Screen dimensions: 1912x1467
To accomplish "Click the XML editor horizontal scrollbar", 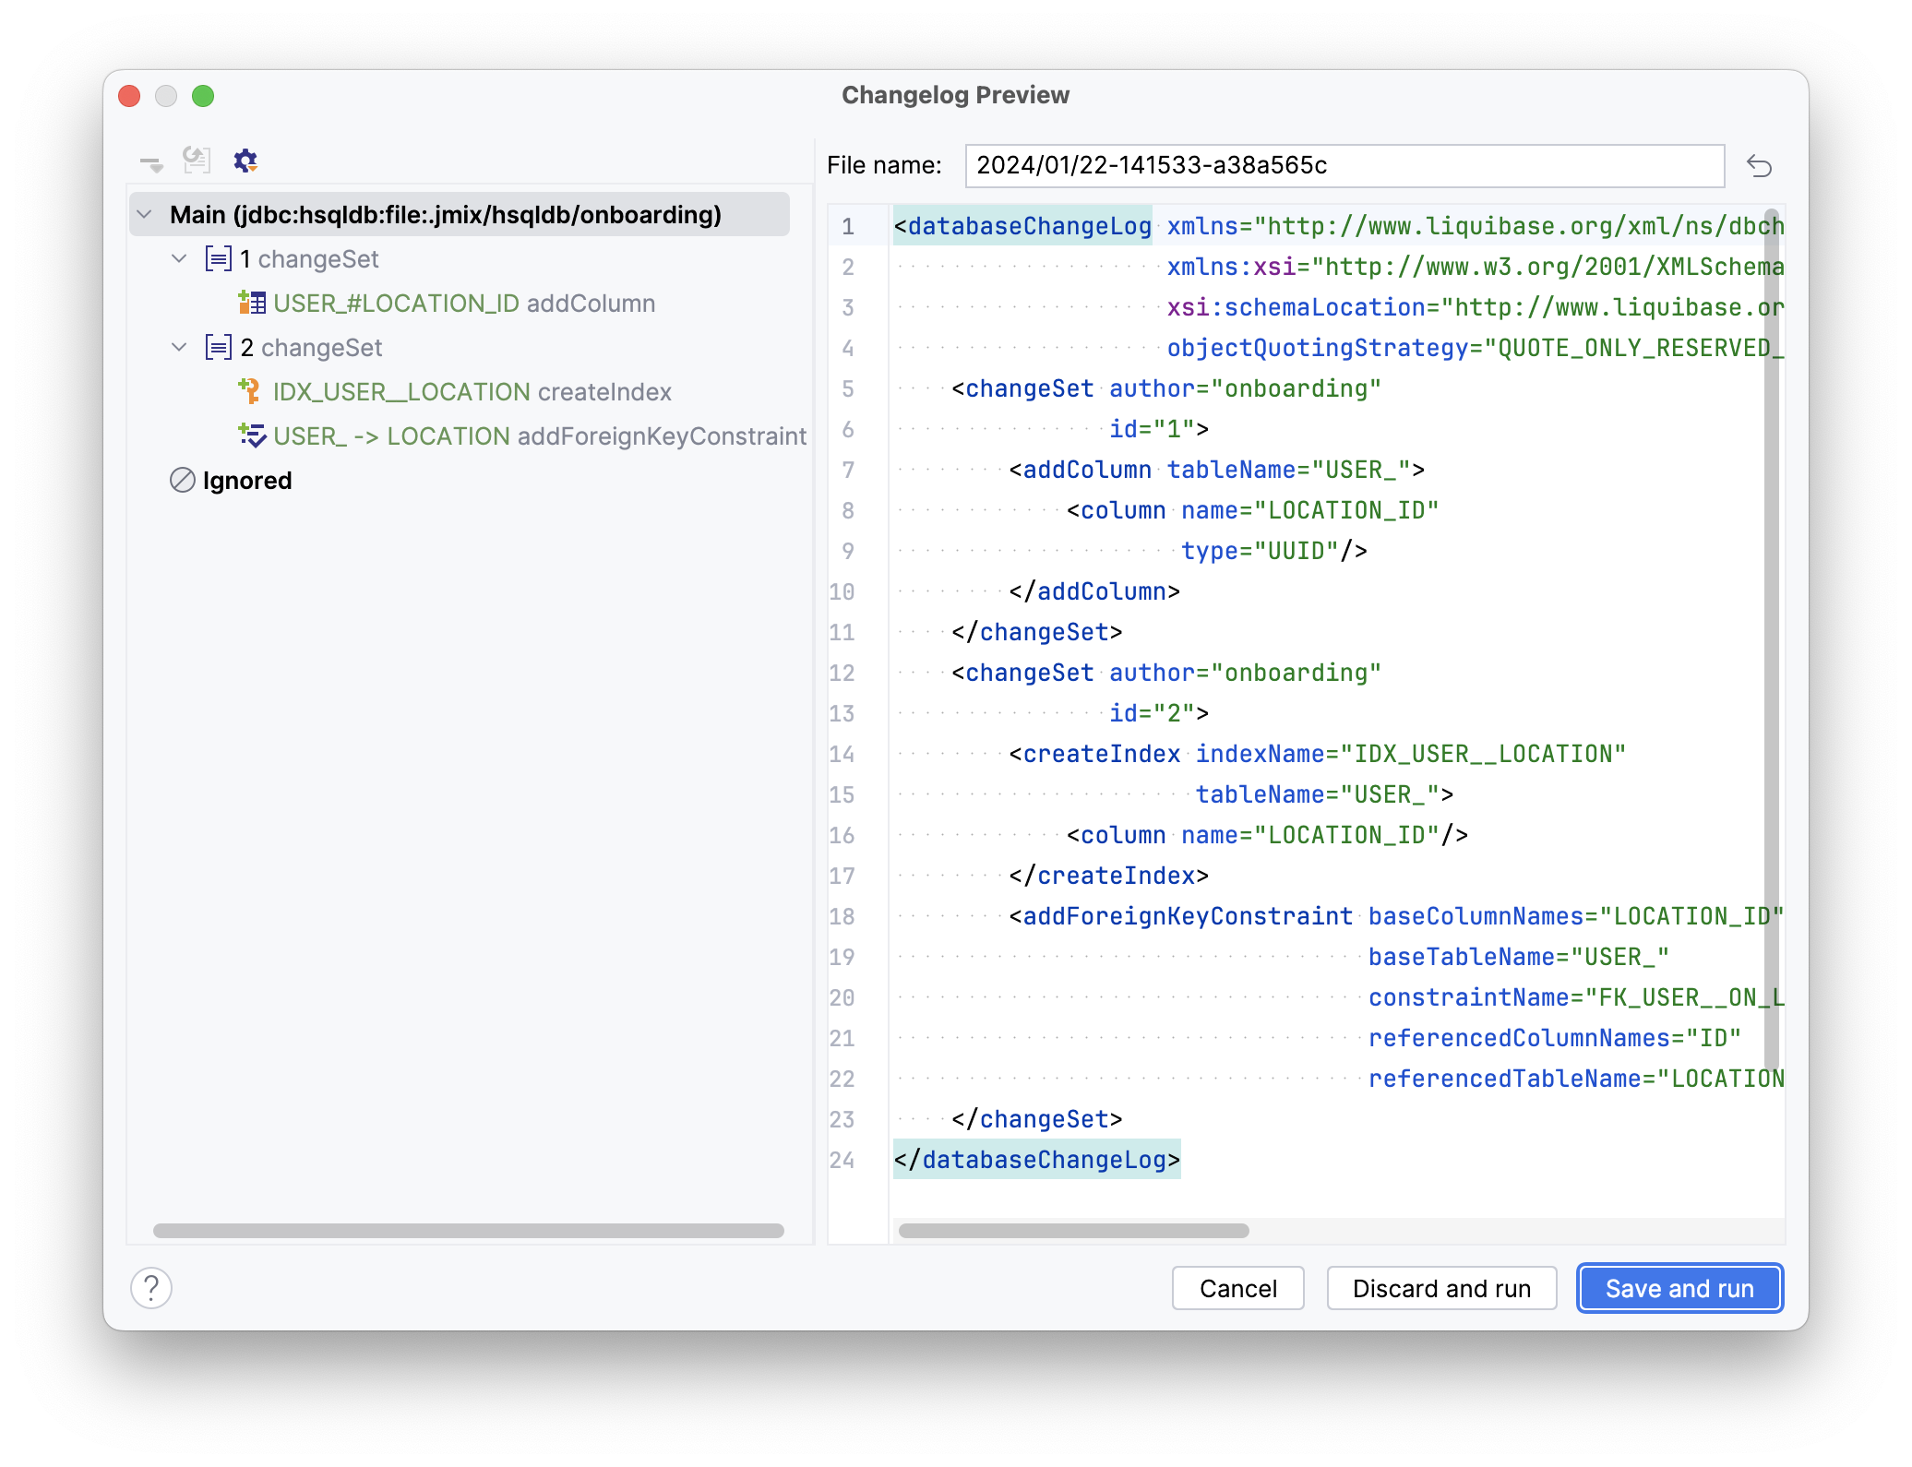I will (x=1073, y=1231).
